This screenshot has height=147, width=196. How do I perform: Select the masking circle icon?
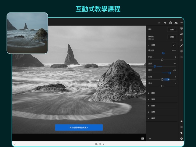[x=181, y=51]
